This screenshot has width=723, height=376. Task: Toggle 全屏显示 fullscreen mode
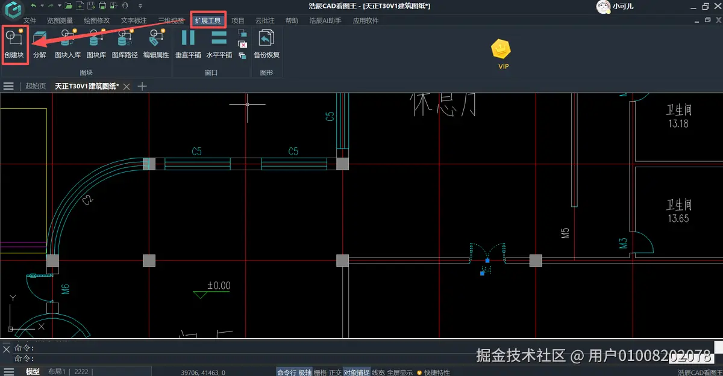399,372
